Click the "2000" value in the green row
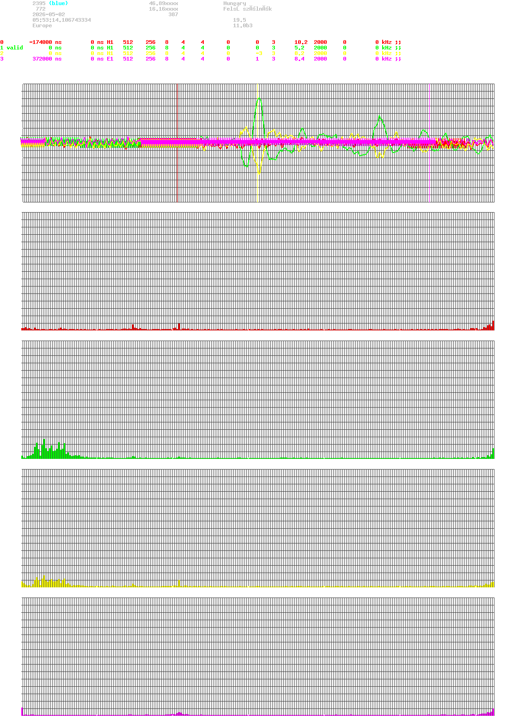The image size is (506, 726). [320, 48]
